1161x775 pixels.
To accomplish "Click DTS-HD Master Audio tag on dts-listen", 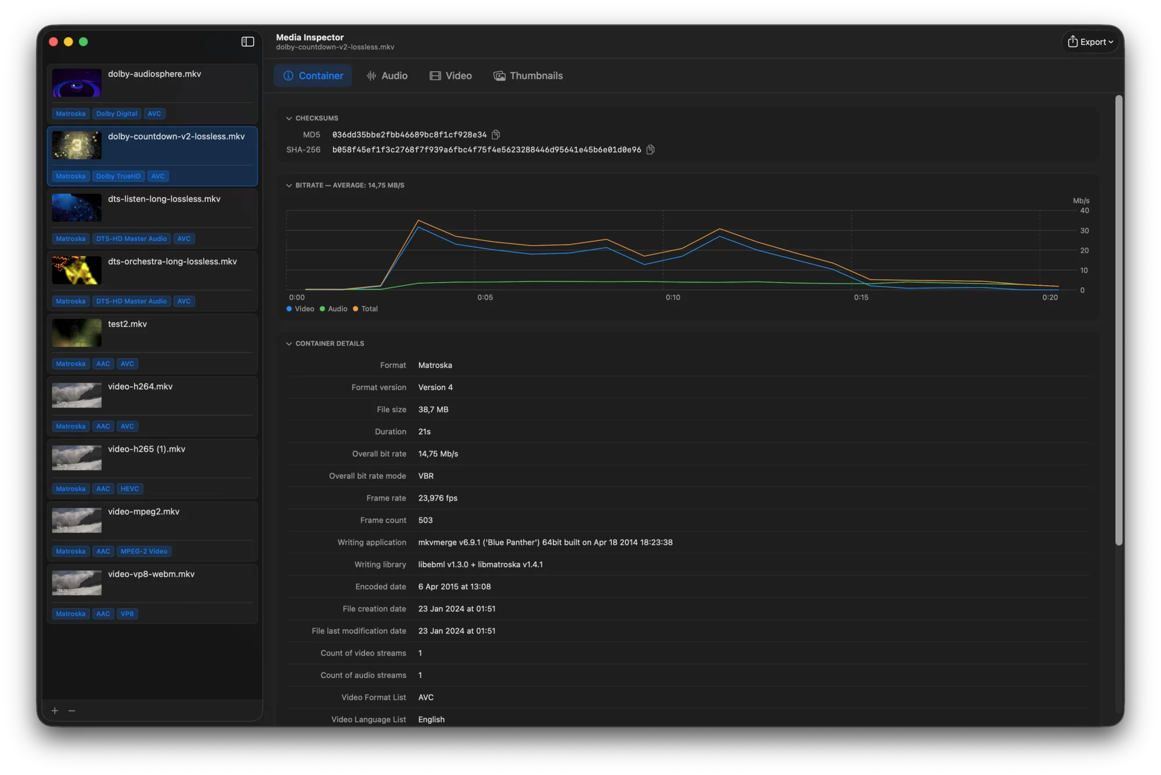I will click(x=131, y=239).
